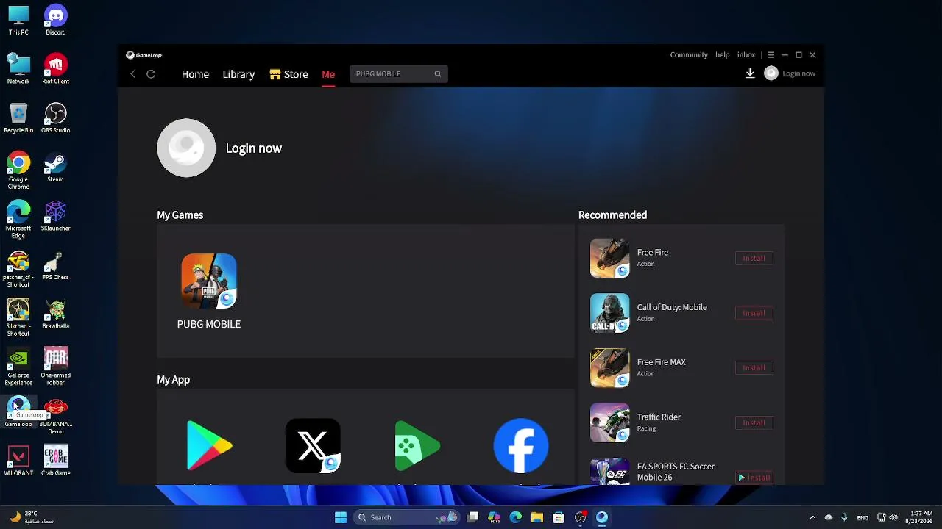
Task: Open the Google Play Store app
Action: pos(209,445)
